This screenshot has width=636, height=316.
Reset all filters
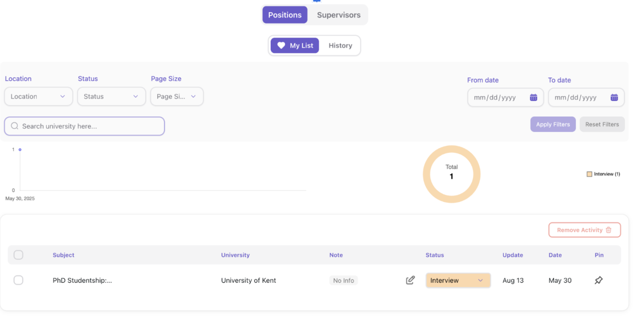click(x=602, y=124)
